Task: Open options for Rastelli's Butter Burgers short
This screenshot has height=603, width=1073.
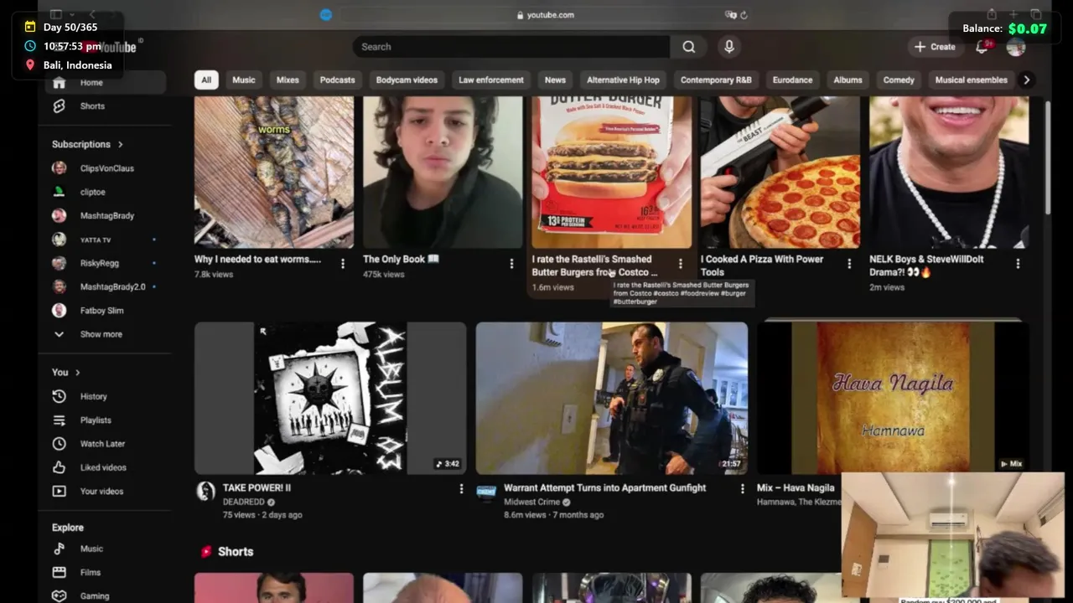Action: tap(680, 264)
